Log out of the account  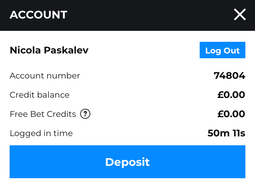[x=222, y=50]
